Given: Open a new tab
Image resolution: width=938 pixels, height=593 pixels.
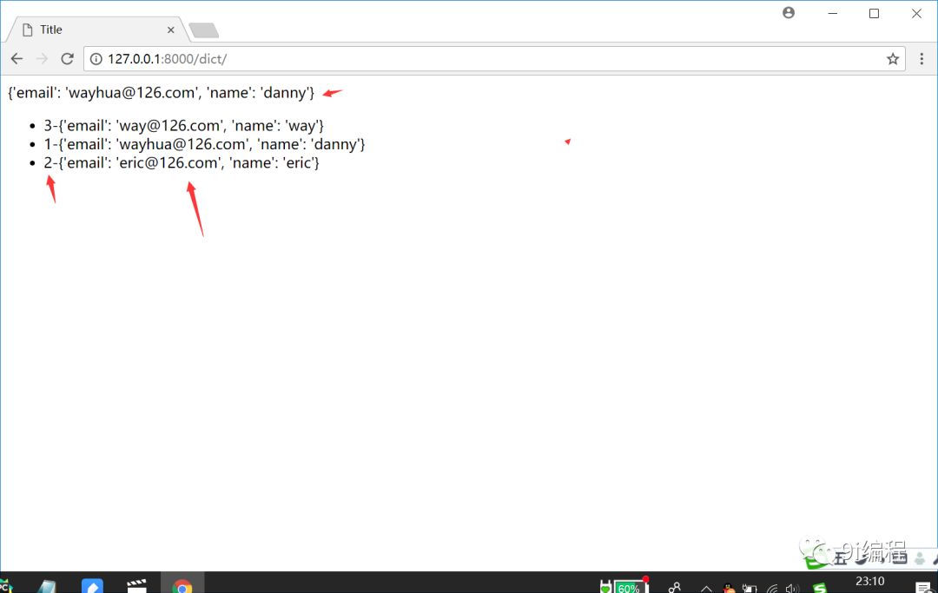Looking at the screenshot, I should (203, 30).
